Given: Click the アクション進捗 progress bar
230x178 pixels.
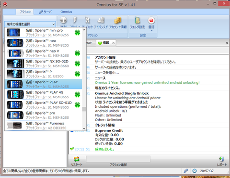Looking at the screenshot, I should pos(118,159).
